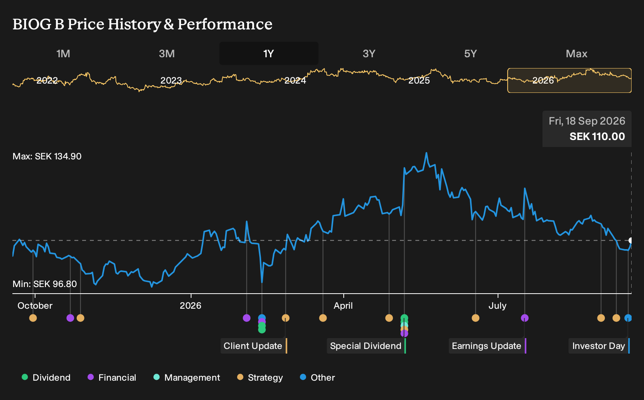Open the Earnings Update event label
Image resolution: width=644 pixels, height=400 pixels.
point(487,346)
